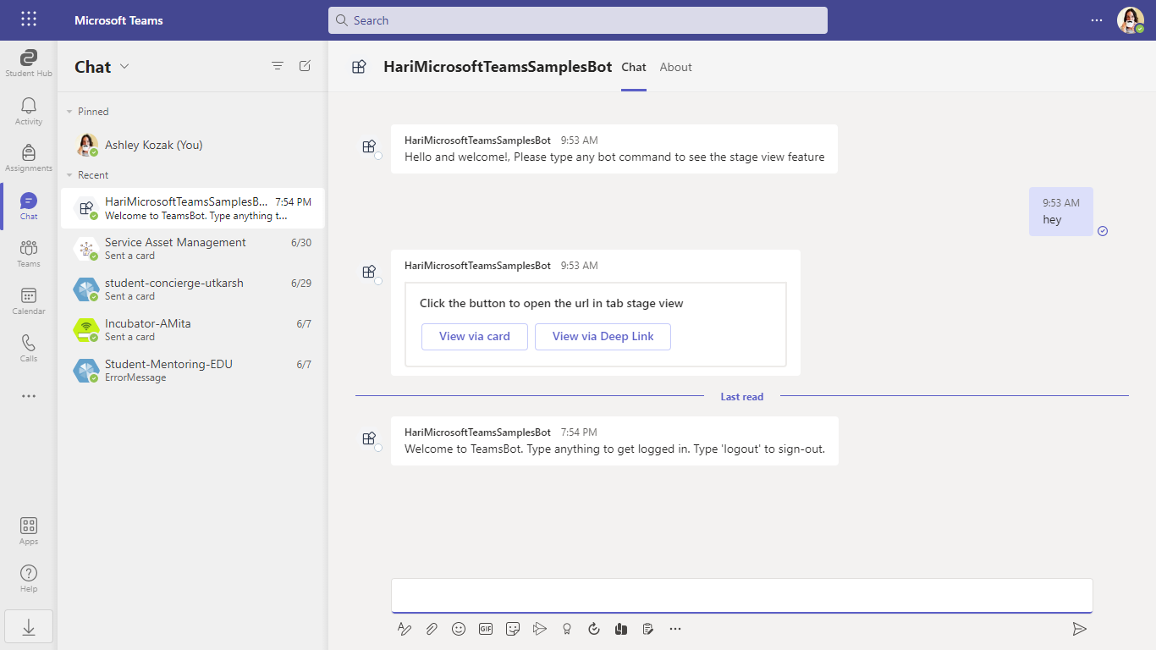Open the Chat heading dropdown chevron
This screenshot has height=650, width=1156.
125,66
